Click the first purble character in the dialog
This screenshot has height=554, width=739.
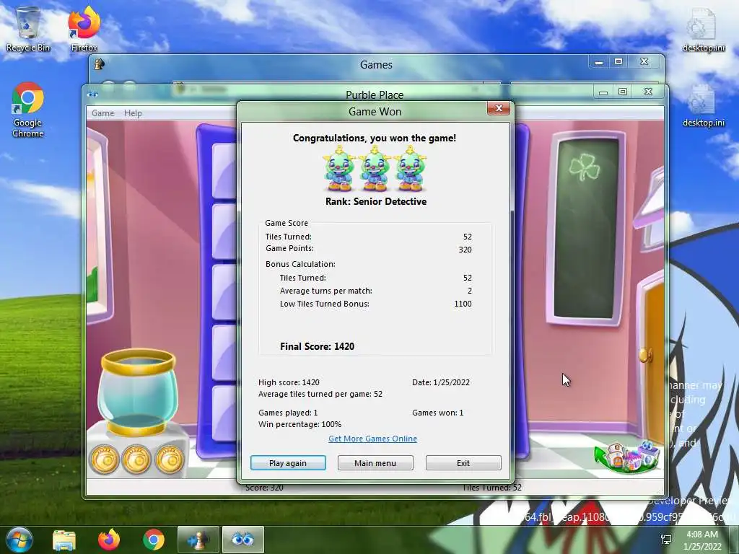click(x=339, y=169)
